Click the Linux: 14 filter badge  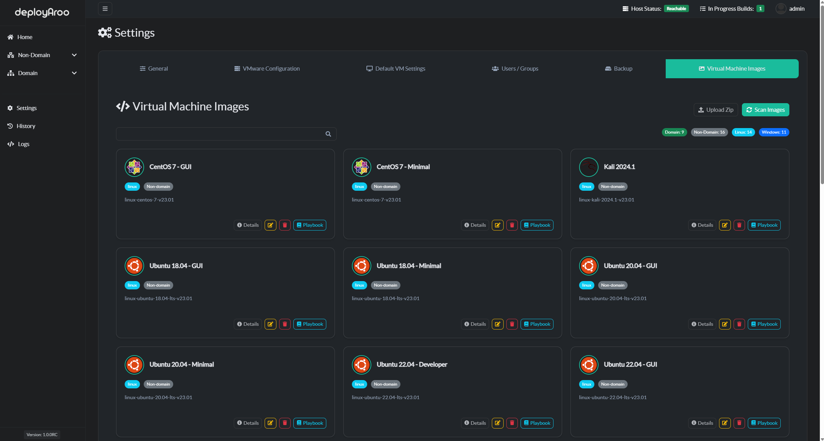[x=742, y=132]
